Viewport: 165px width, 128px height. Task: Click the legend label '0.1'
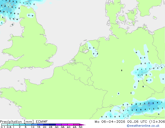click(3, 127)
